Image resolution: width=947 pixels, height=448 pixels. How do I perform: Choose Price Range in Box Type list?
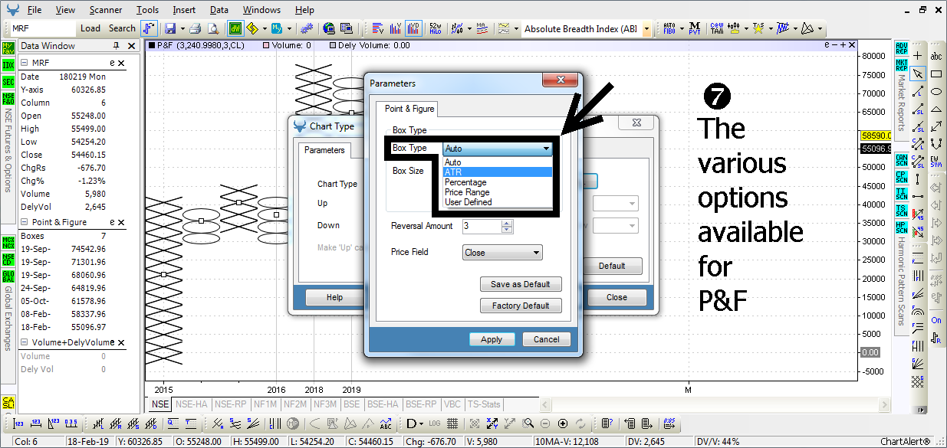(x=498, y=192)
